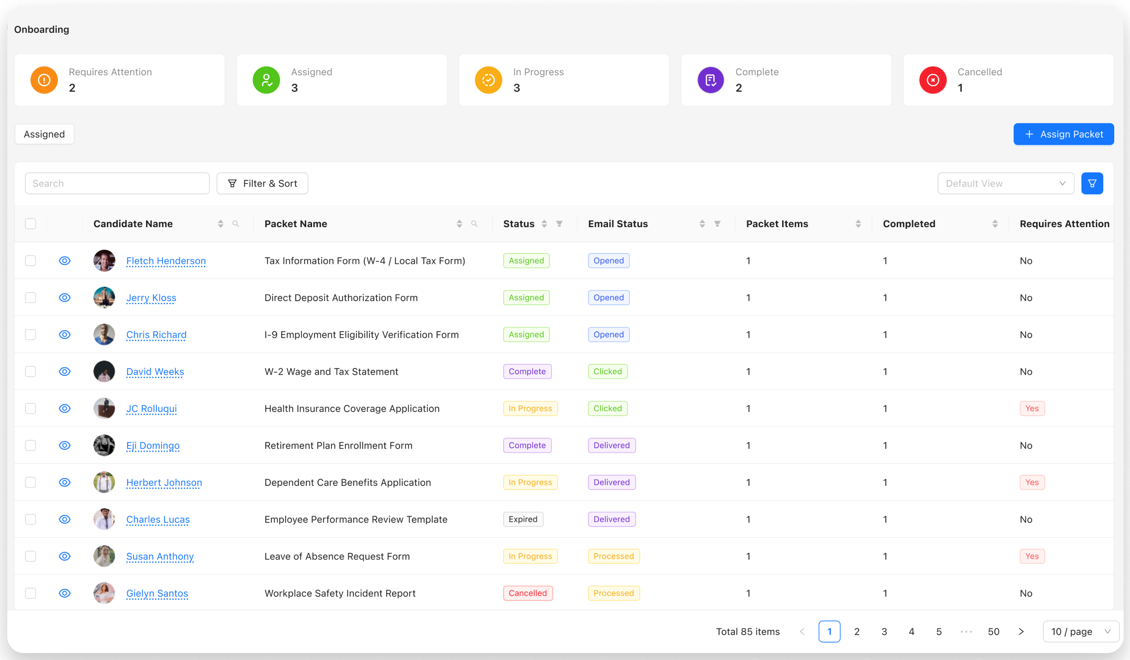Open the Filter & Sort button

click(262, 183)
